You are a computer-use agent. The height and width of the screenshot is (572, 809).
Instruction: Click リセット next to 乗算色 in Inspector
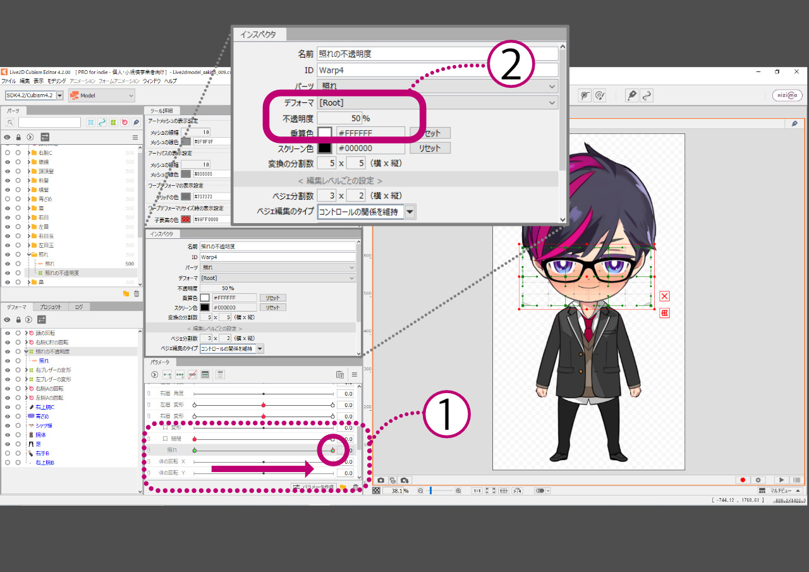coord(272,298)
